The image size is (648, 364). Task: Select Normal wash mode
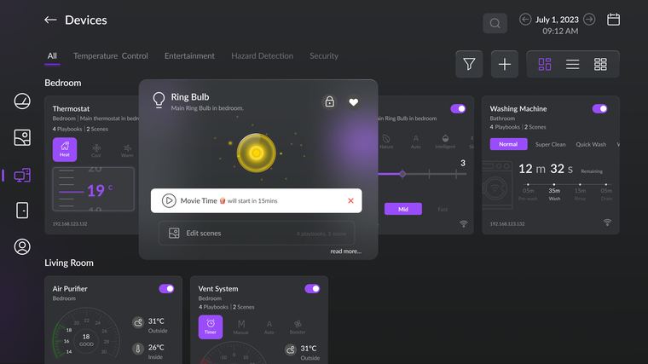(508, 144)
